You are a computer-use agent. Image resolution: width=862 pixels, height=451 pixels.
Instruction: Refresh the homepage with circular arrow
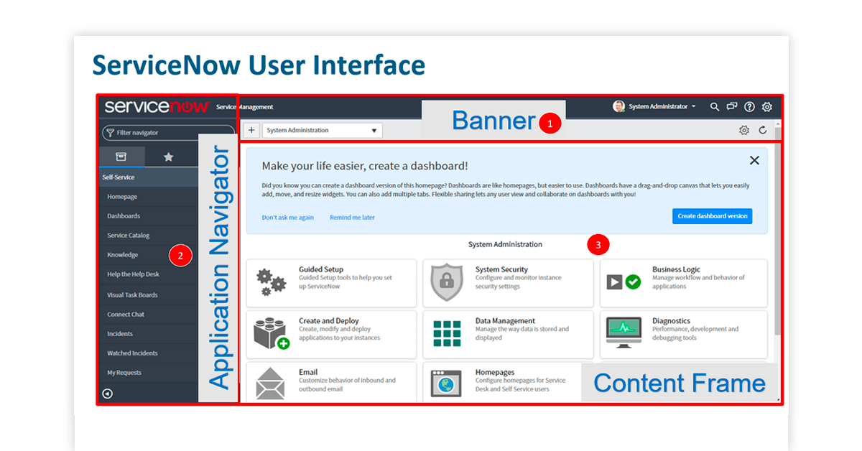pos(763,130)
